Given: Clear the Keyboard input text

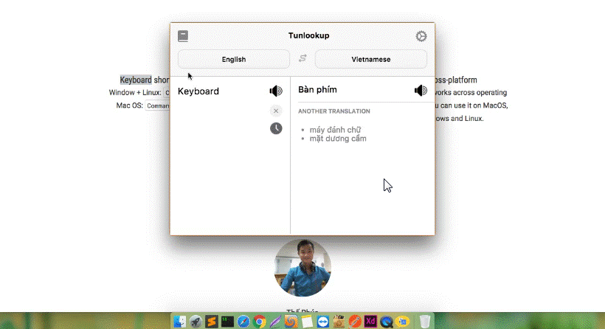Looking at the screenshot, I should pyautogui.click(x=276, y=111).
